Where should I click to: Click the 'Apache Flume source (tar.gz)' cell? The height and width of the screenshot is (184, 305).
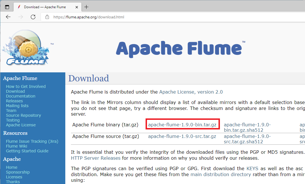coord(106,136)
